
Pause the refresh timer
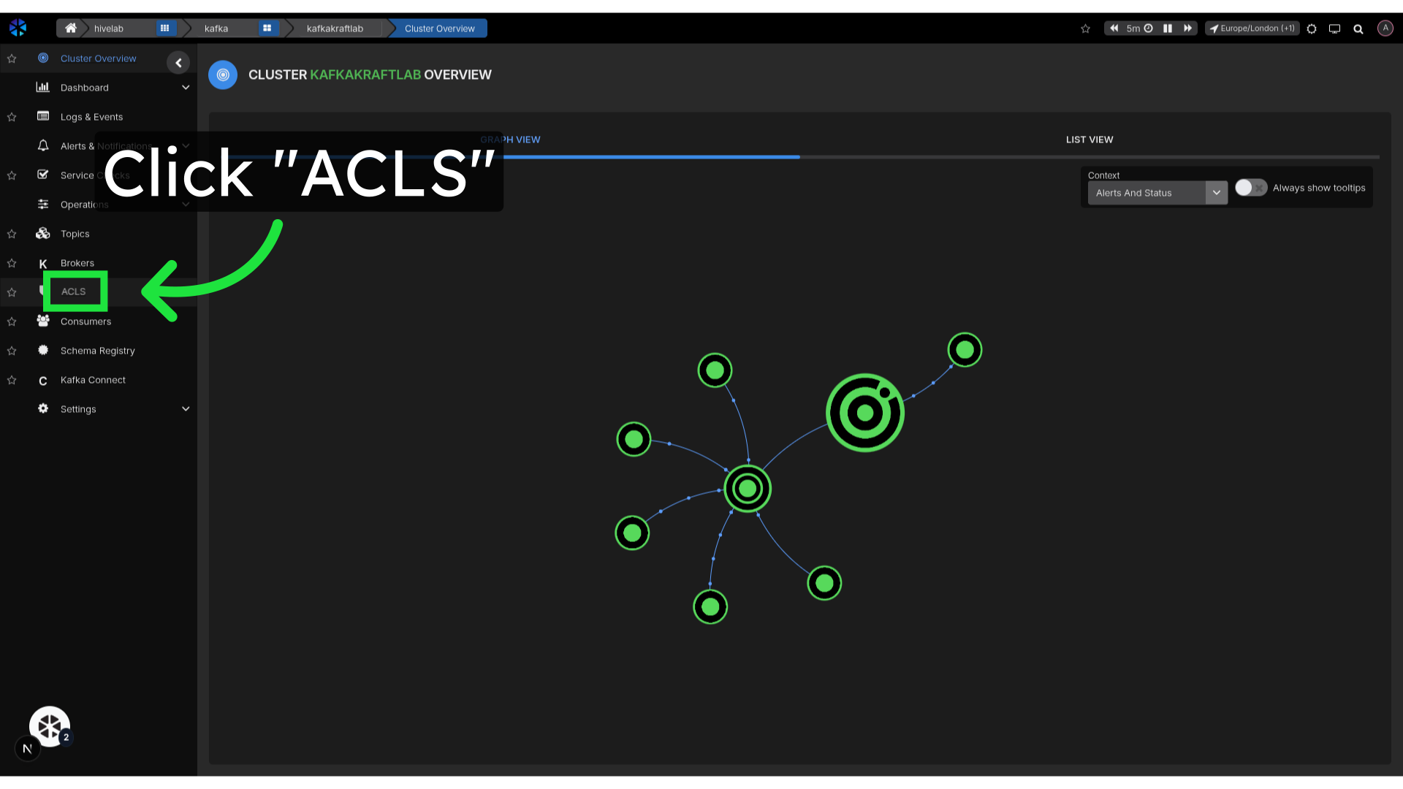point(1167,28)
